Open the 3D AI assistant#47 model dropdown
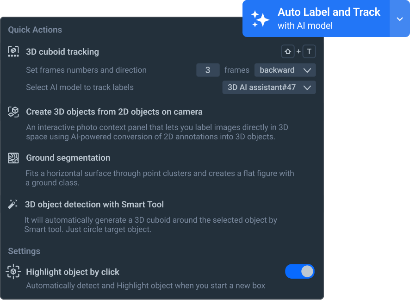Image resolution: width=410 pixels, height=300 pixels. click(x=269, y=87)
